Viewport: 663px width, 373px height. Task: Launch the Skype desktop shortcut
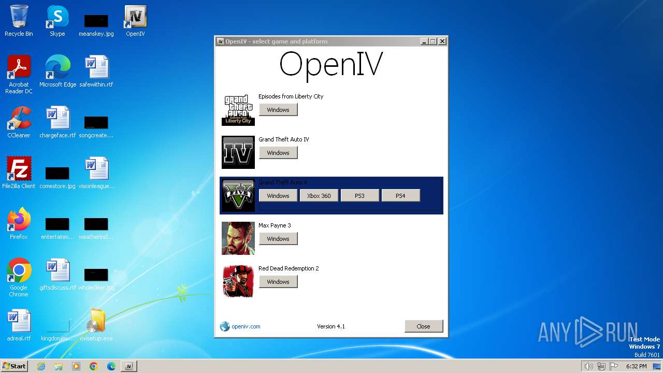(57, 21)
